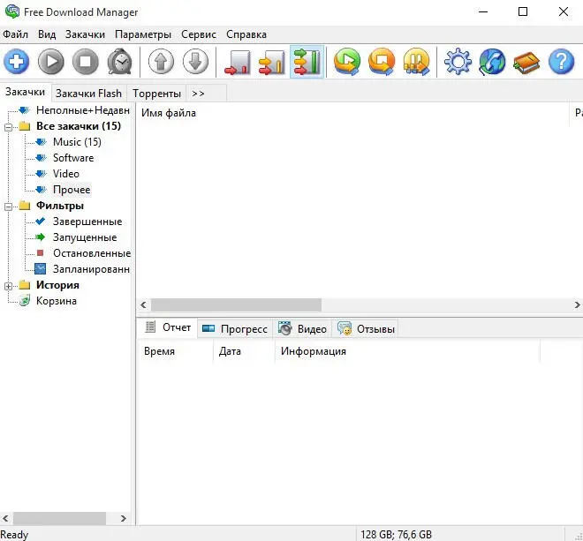
Task: Switch to the Отзывы tab
Action: coord(366,329)
